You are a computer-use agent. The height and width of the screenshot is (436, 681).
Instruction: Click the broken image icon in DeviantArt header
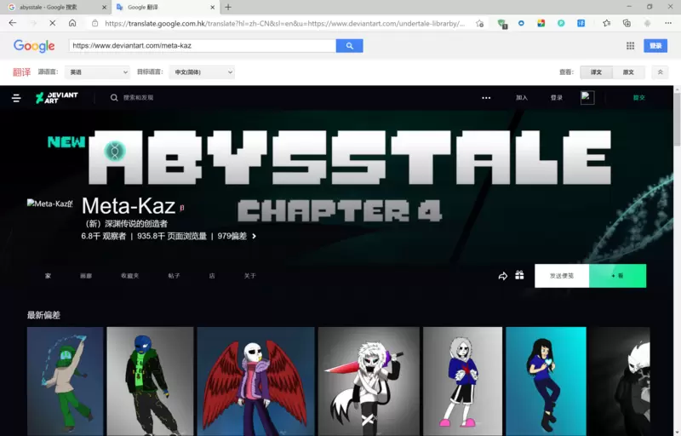tap(587, 97)
